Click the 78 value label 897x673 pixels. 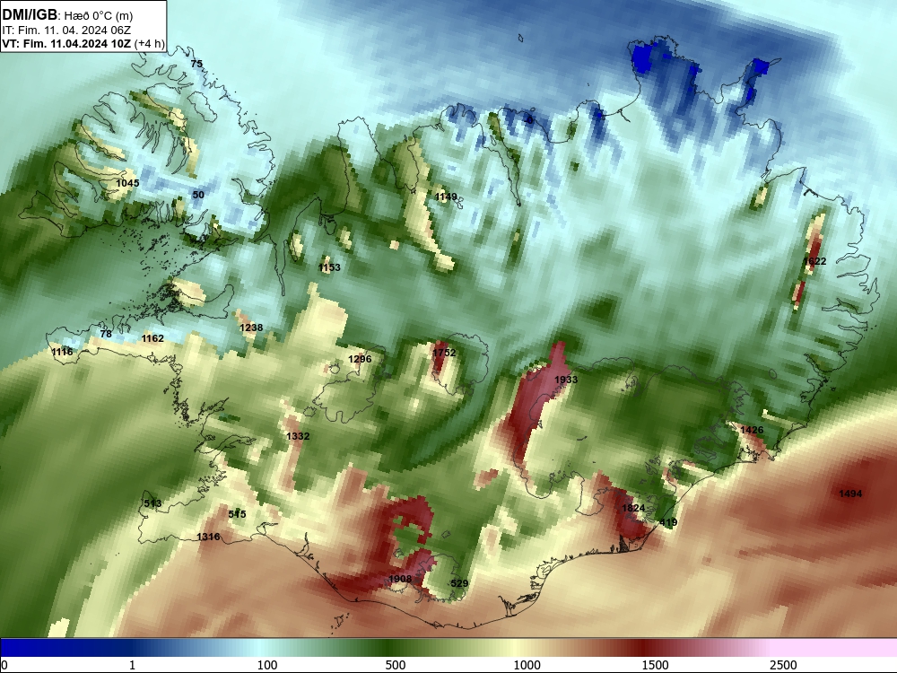(106, 334)
